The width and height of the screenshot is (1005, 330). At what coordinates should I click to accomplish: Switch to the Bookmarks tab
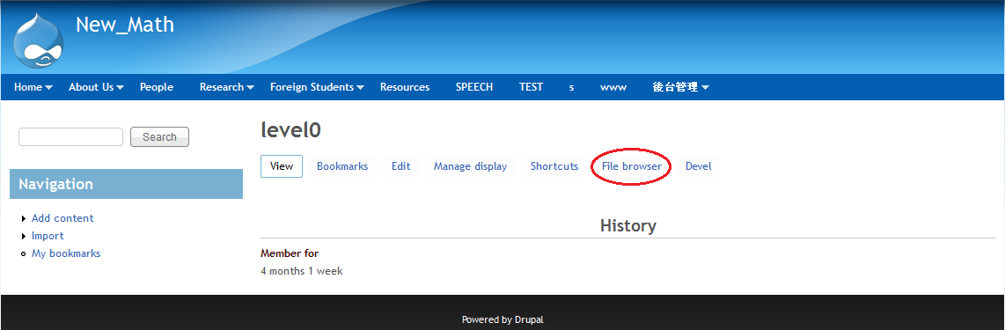tap(342, 166)
